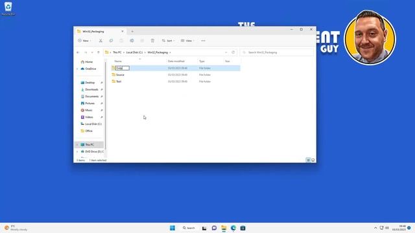Viewport: 415px width, 233px height.
Task: Open the weather widget on taskbar
Action: [16, 228]
